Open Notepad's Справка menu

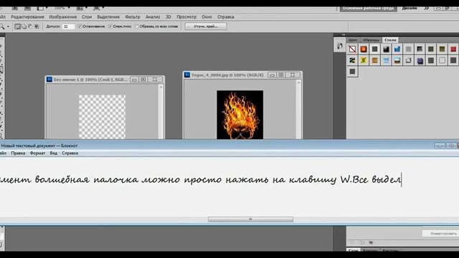70,153
